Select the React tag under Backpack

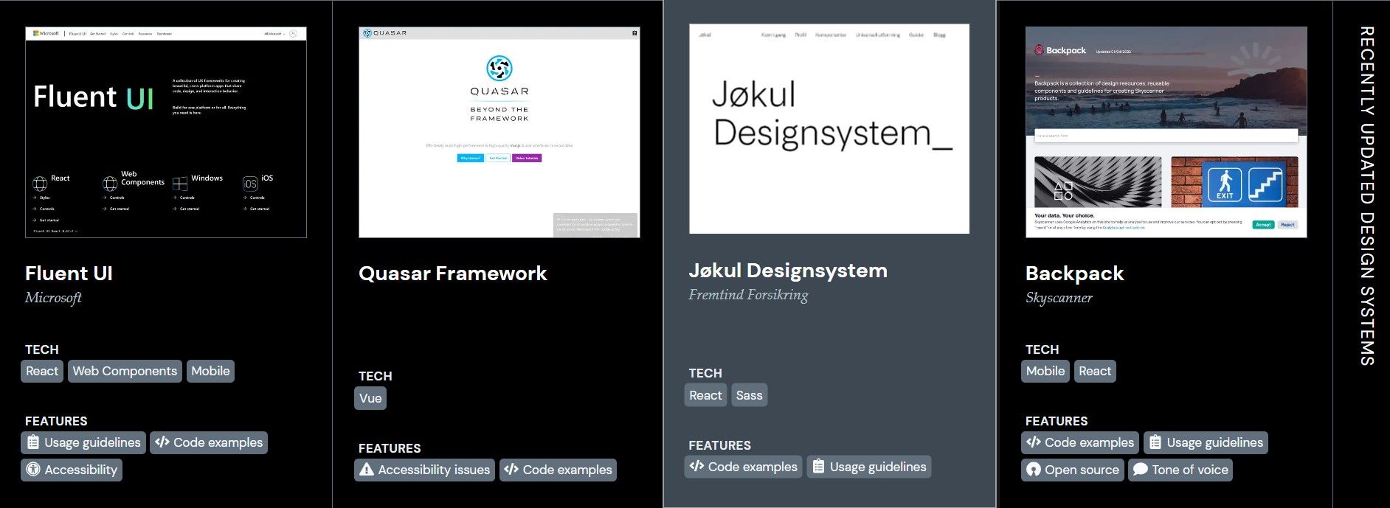point(1095,371)
